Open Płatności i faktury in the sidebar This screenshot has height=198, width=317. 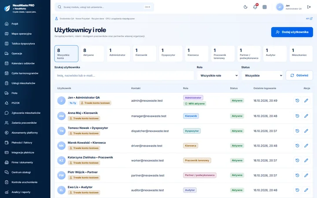click(x=25, y=143)
